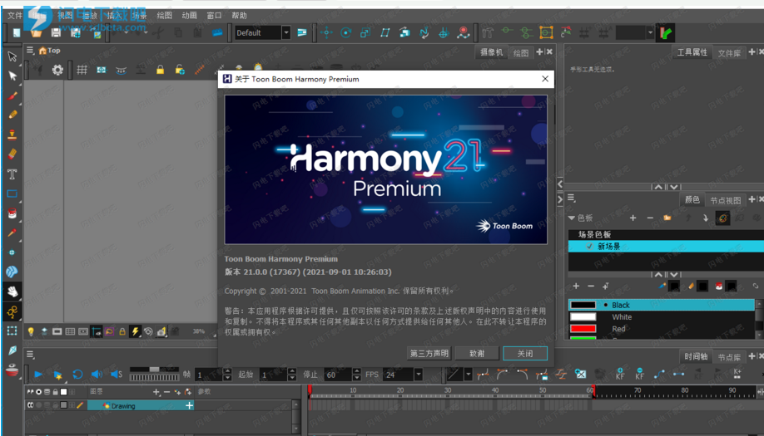Click the right-pointing panel expand chevron
Image resolution: width=764 pixels, height=436 pixels.
click(560, 200)
